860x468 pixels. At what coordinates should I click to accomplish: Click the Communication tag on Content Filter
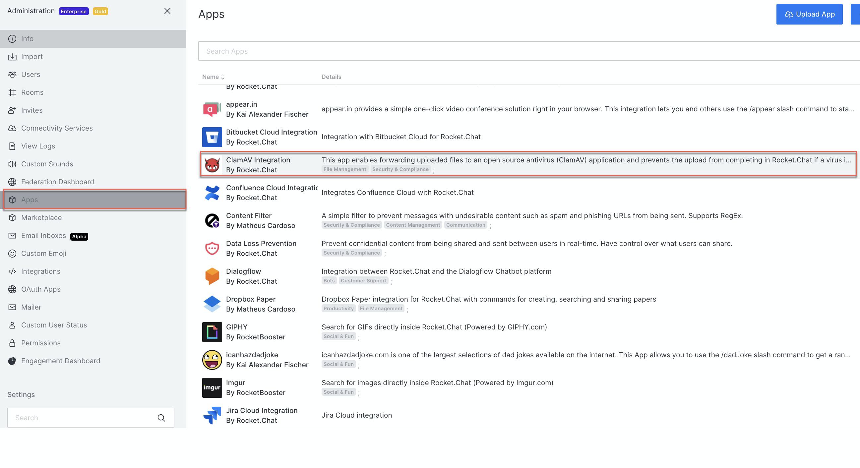click(466, 225)
